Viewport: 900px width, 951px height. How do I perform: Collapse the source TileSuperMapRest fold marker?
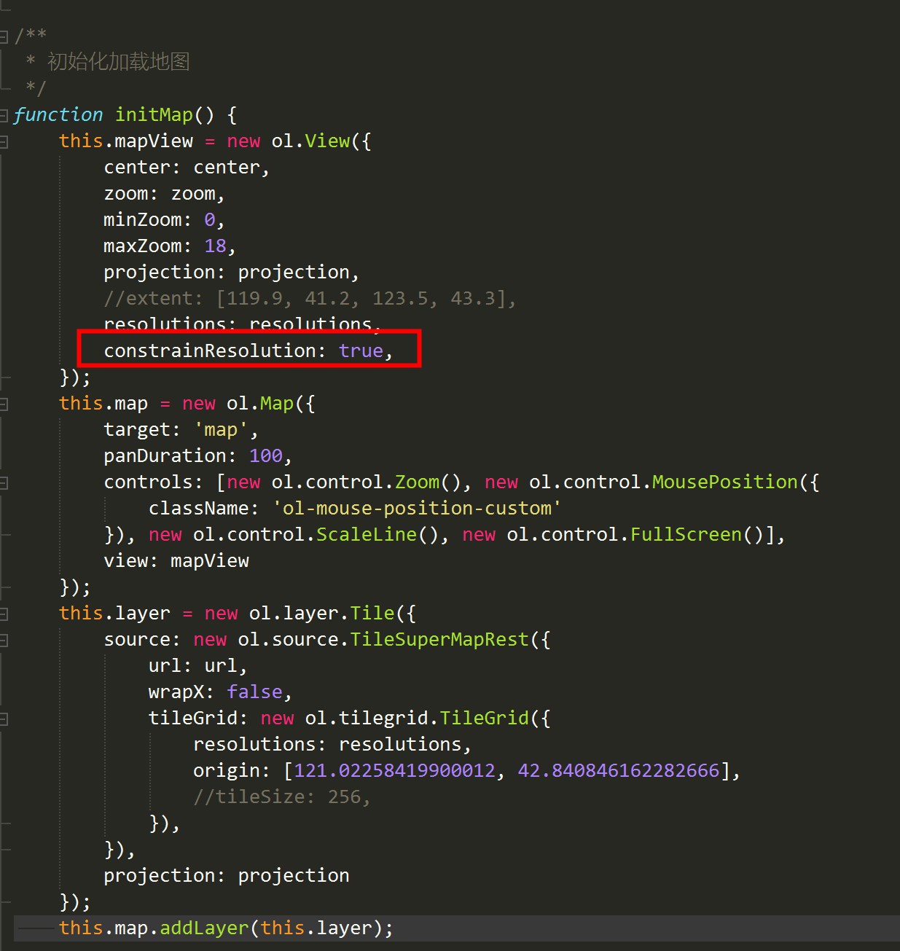click(4, 640)
